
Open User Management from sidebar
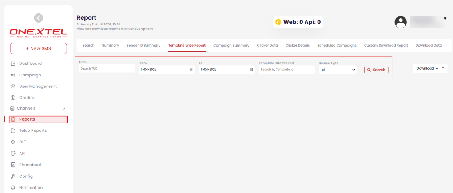(38, 86)
